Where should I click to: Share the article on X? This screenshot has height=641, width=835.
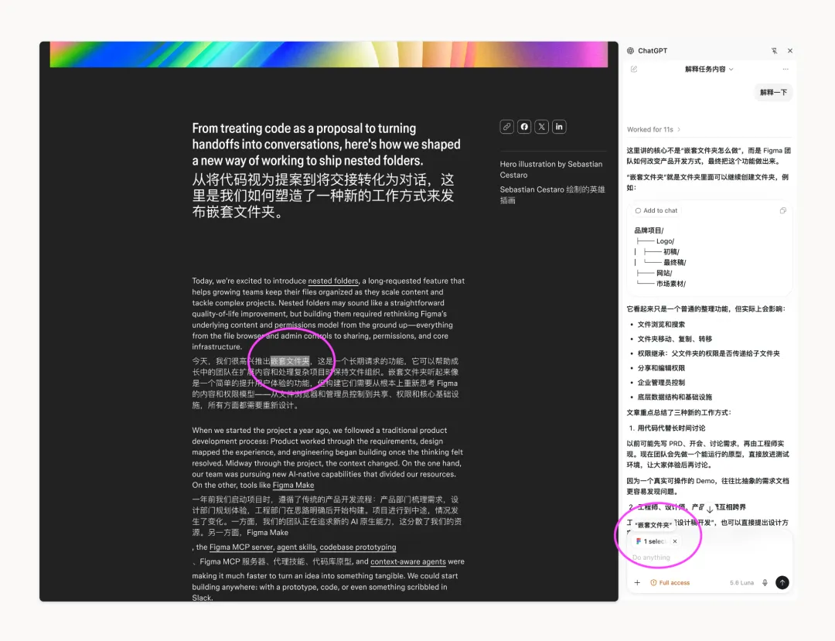[x=541, y=127]
